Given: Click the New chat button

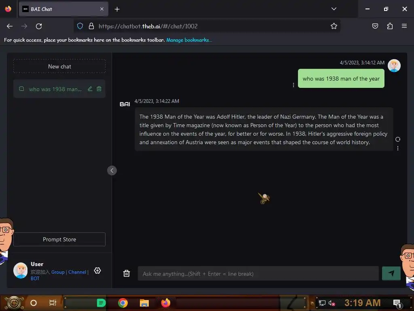Looking at the screenshot, I should click(59, 66).
